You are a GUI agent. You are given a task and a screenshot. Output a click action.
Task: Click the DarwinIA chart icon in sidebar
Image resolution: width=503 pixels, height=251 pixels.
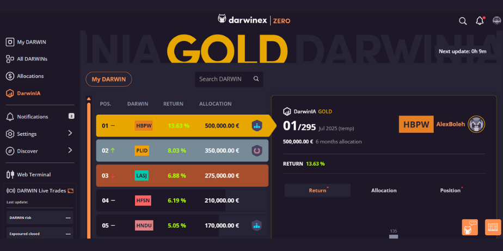coord(10,93)
